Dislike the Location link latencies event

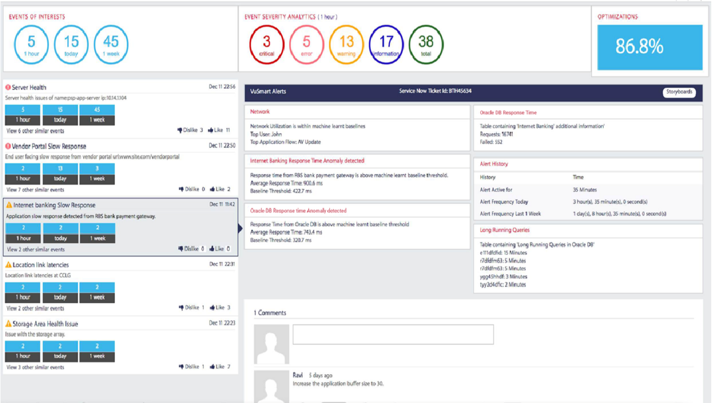pyautogui.click(x=181, y=308)
